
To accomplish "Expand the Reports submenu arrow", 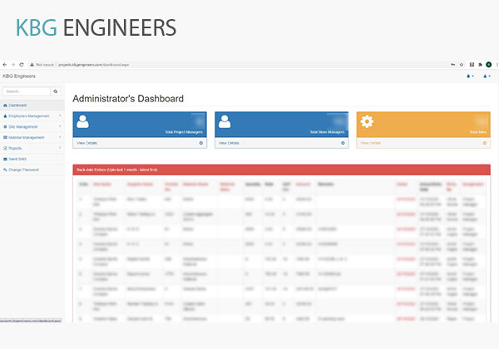I will [x=60, y=148].
